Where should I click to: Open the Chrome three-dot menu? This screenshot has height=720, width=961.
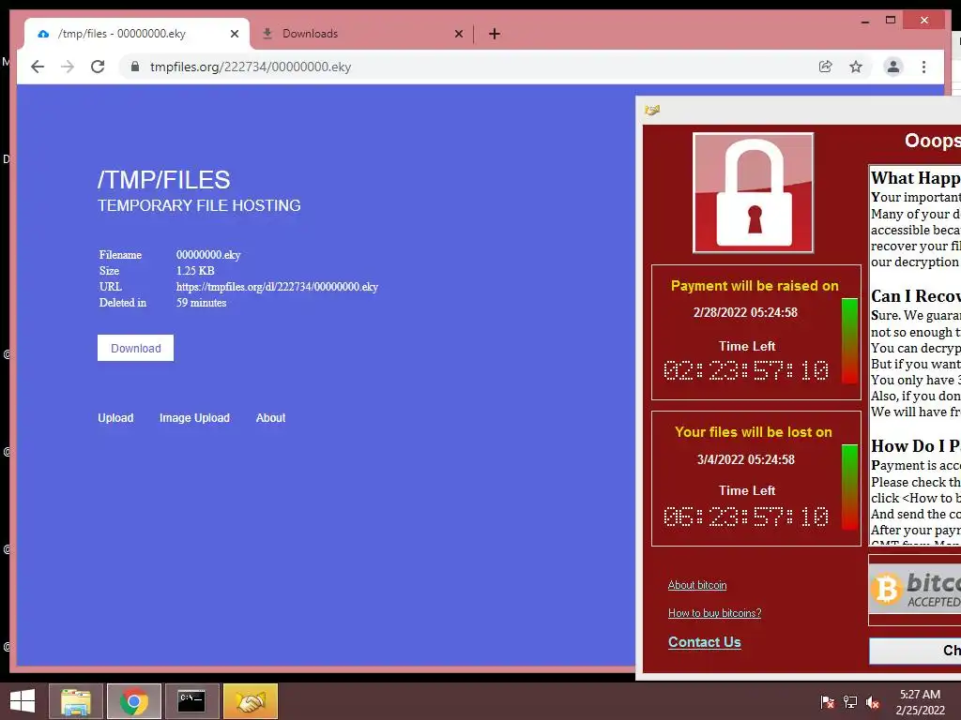(923, 67)
